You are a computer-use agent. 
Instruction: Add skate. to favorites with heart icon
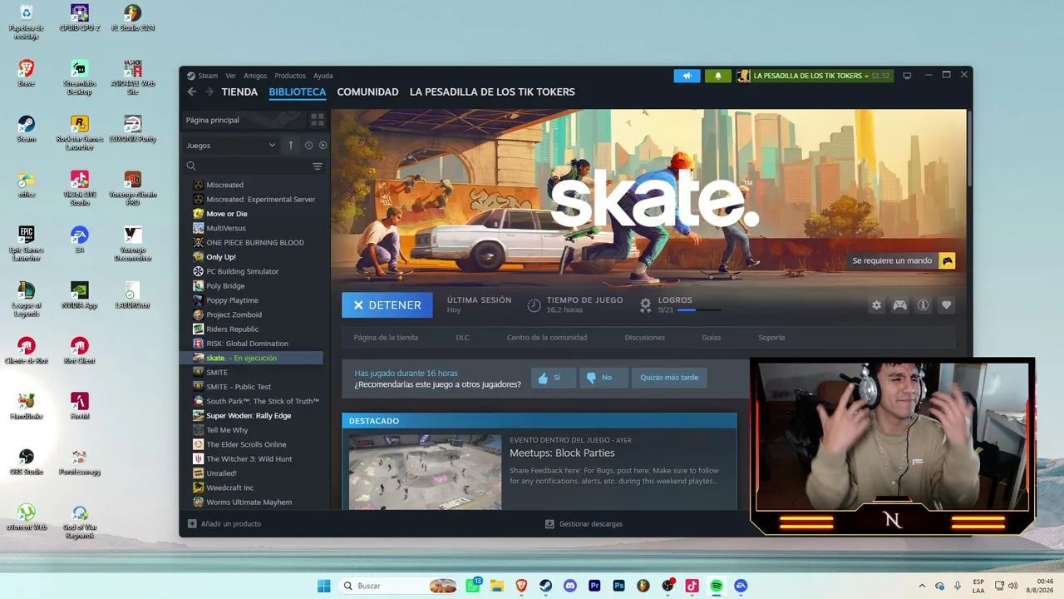[946, 305]
